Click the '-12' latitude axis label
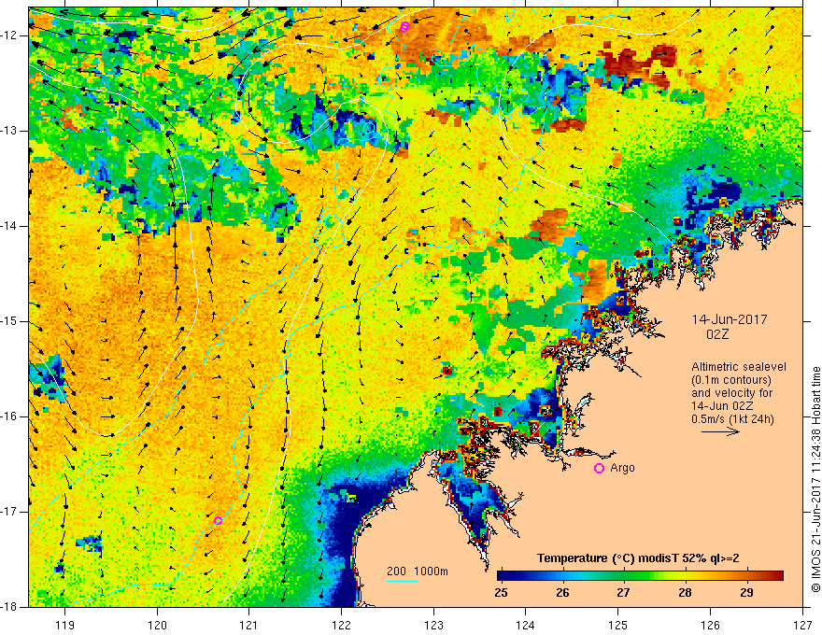Image resolution: width=822 pixels, height=635 pixels. click(x=10, y=35)
